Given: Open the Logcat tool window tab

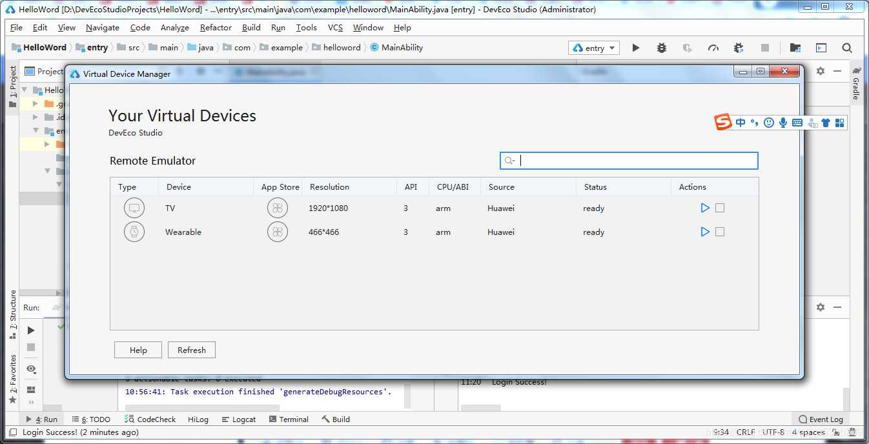Looking at the screenshot, I should (239, 419).
